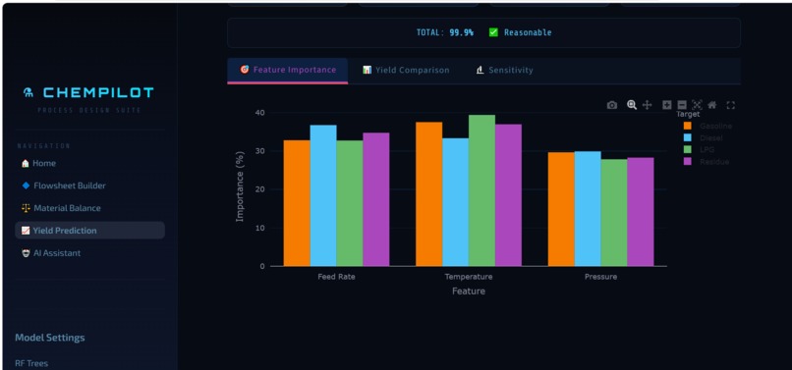Click the Yield Prediction chart icon
The image size is (792, 370).
pos(26,231)
